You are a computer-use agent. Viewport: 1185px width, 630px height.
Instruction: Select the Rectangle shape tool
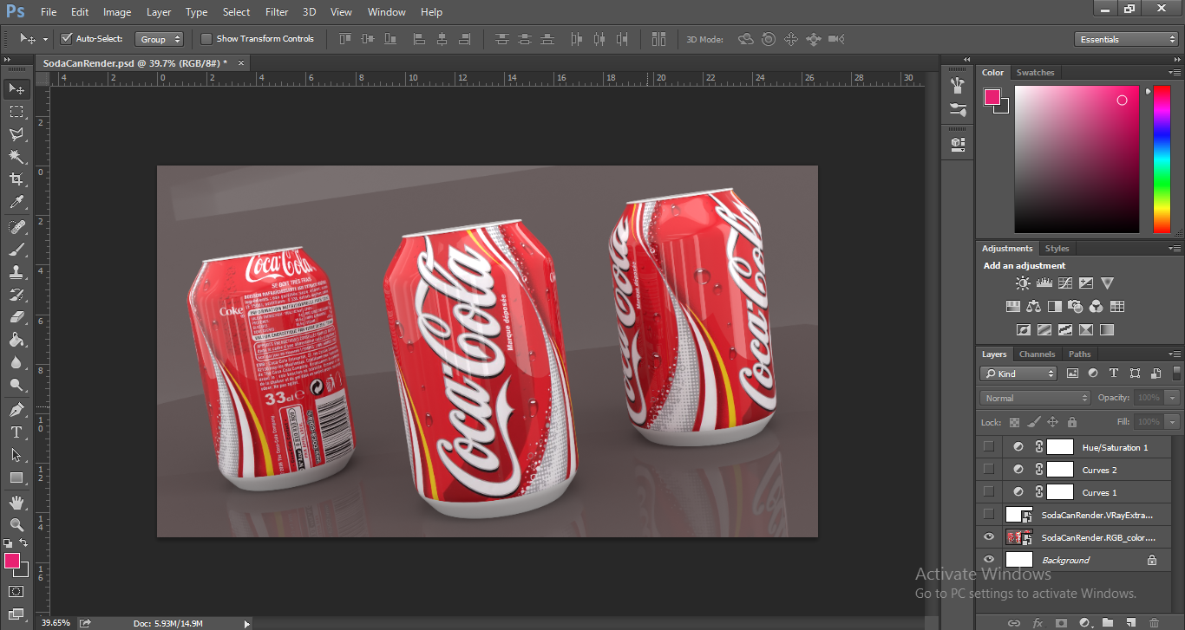point(16,477)
